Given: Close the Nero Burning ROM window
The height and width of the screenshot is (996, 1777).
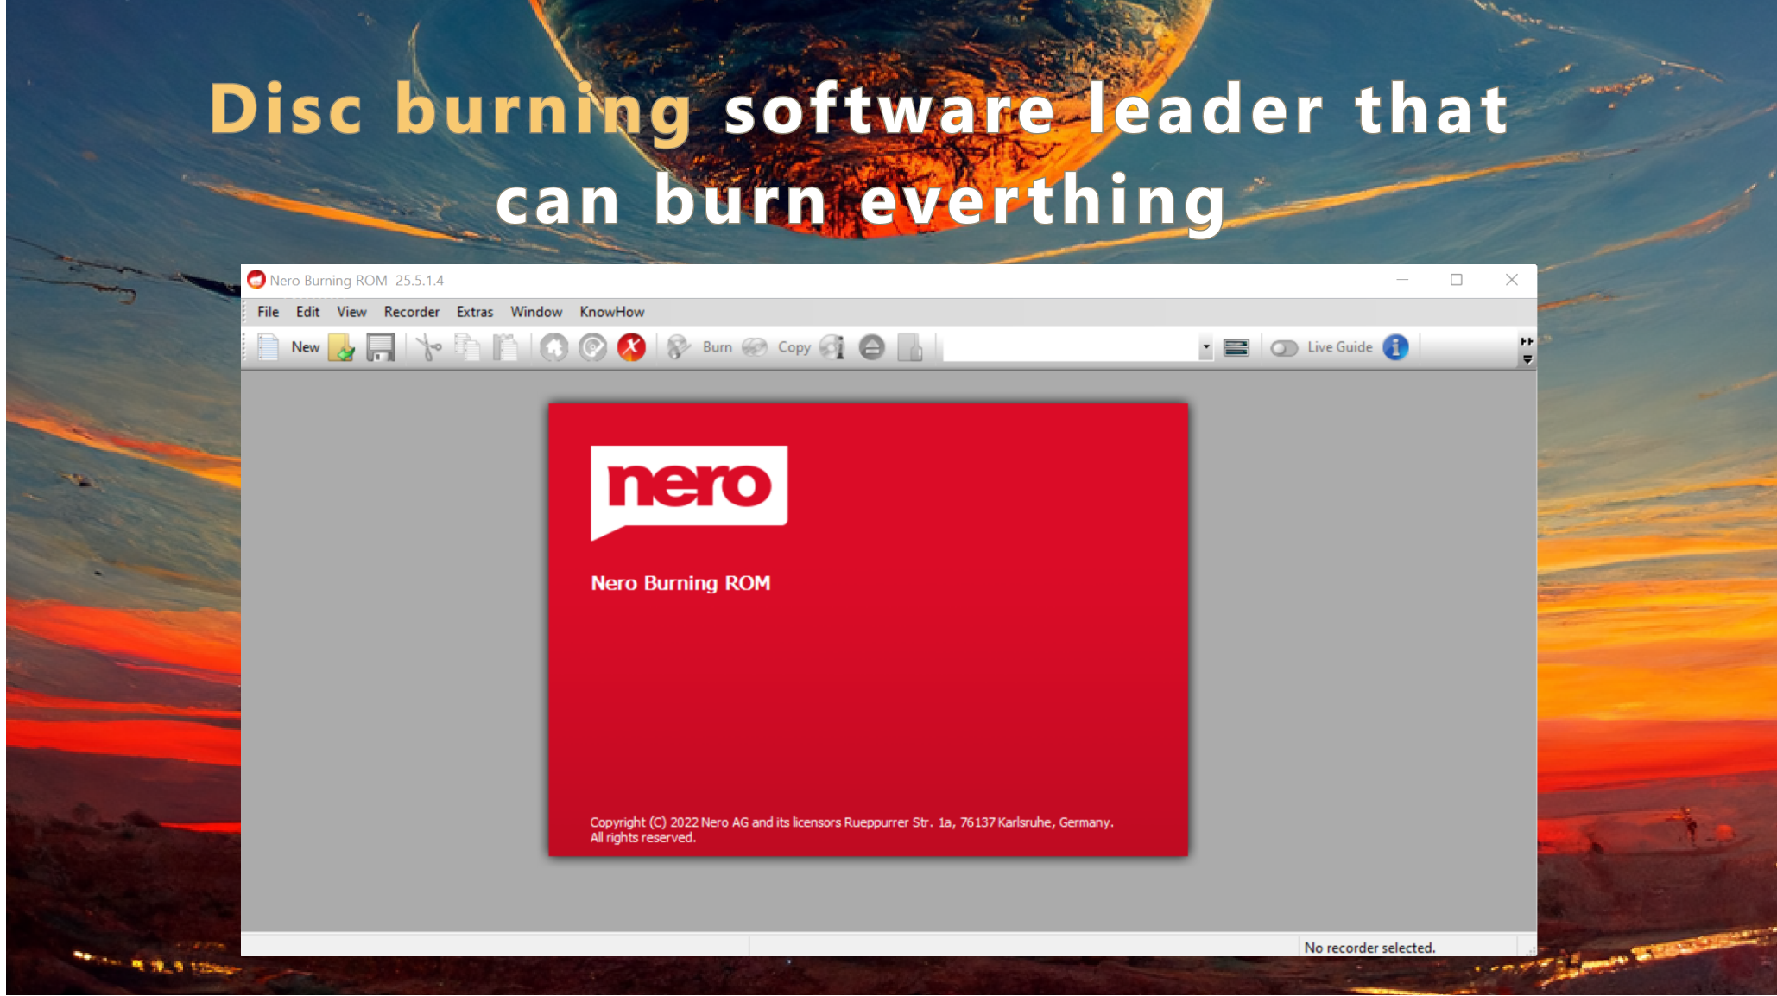Looking at the screenshot, I should pos(1511,280).
